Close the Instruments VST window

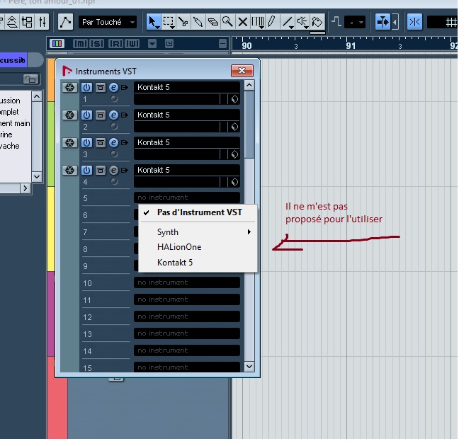coord(242,71)
